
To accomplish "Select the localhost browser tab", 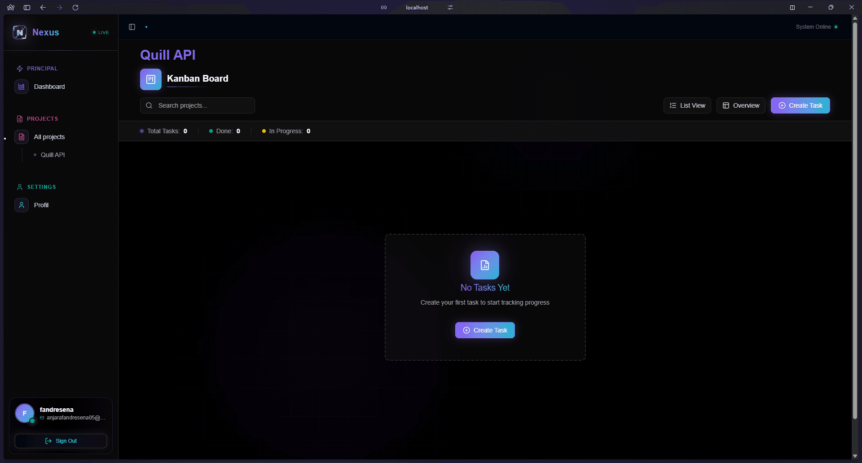I will pyautogui.click(x=417, y=8).
